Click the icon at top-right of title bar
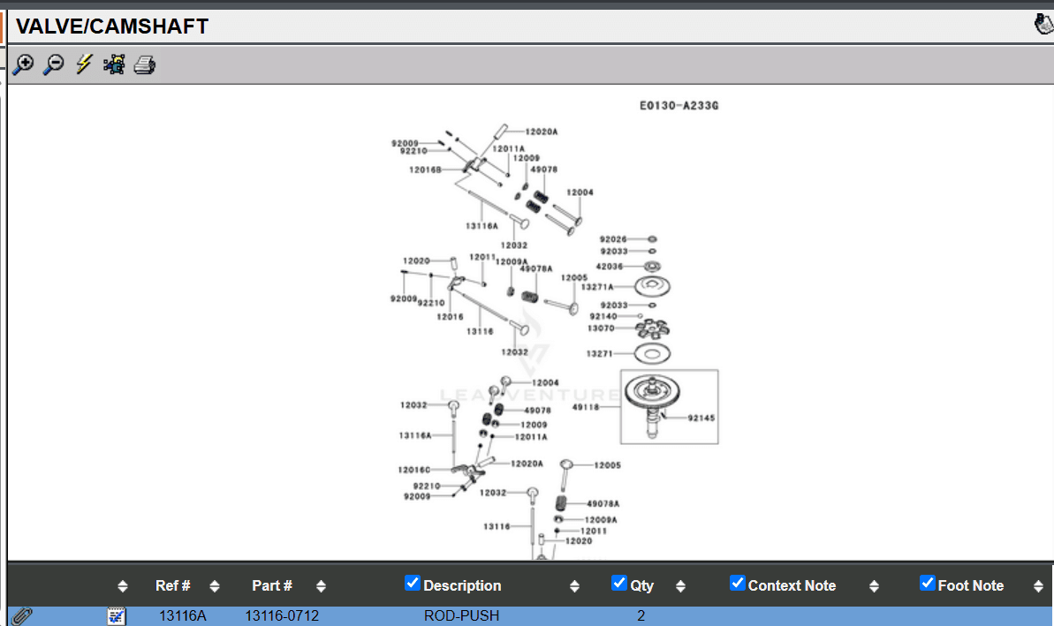1054x626 pixels. 1043,25
